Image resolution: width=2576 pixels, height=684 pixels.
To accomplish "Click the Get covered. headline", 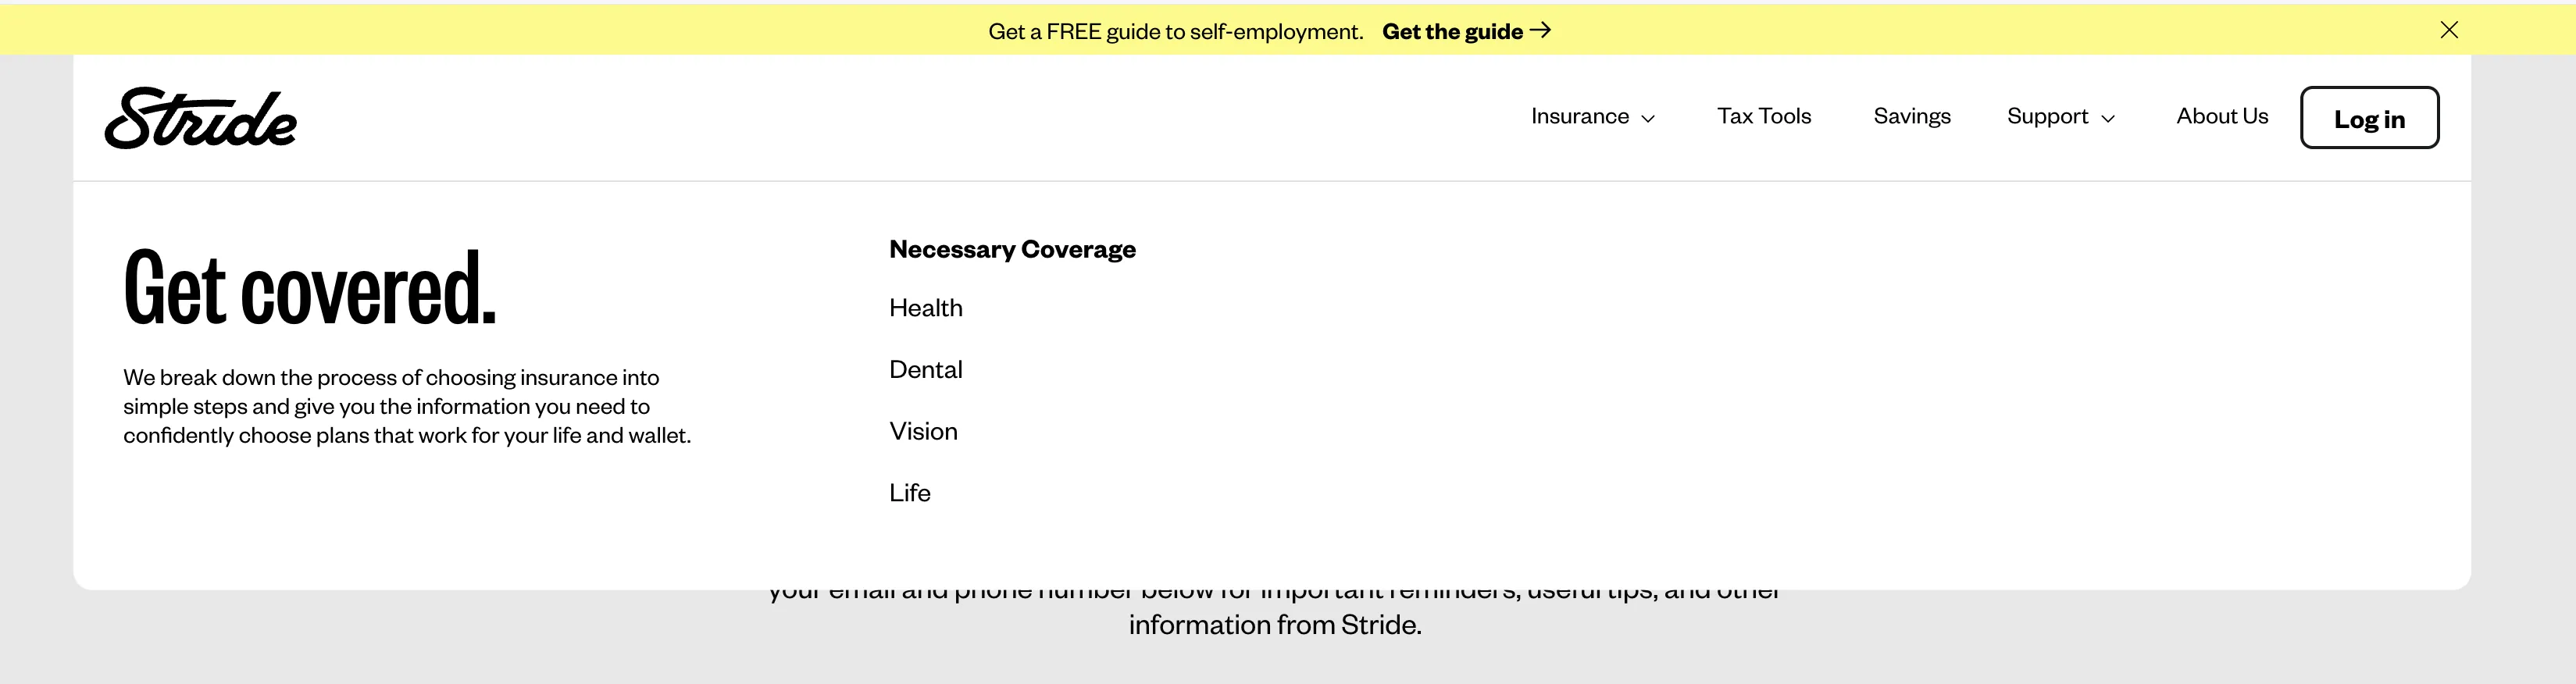I will pos(309,289).
